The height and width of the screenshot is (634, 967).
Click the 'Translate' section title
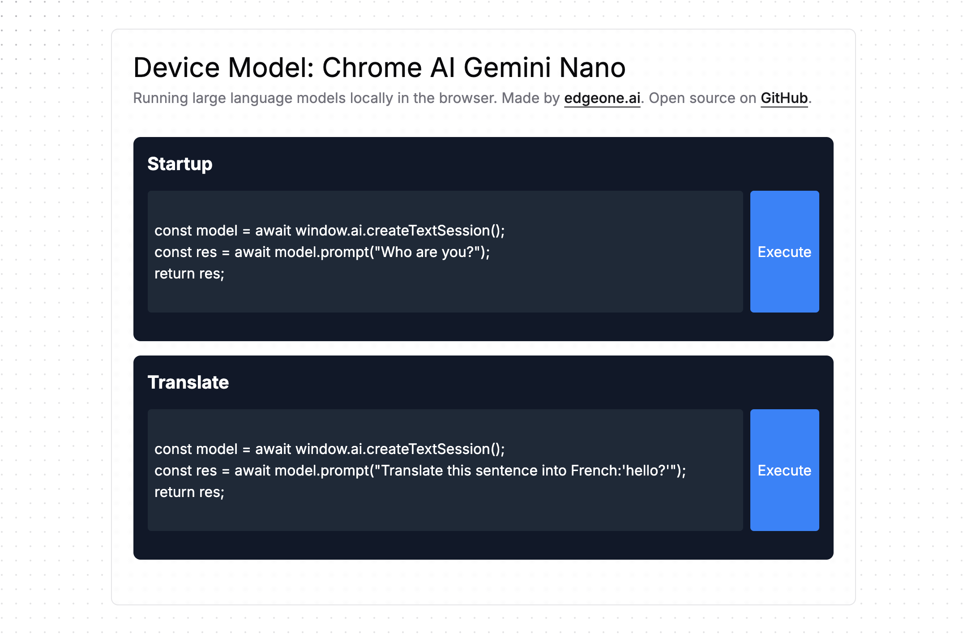(x=188, y=382)
